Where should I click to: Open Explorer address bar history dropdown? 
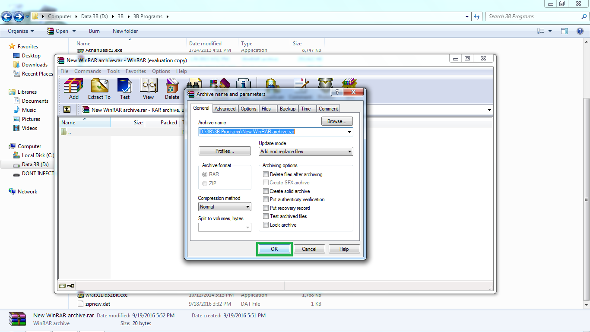(x=467, y=16)
